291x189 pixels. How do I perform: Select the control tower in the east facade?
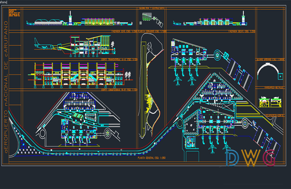point(70,18)
